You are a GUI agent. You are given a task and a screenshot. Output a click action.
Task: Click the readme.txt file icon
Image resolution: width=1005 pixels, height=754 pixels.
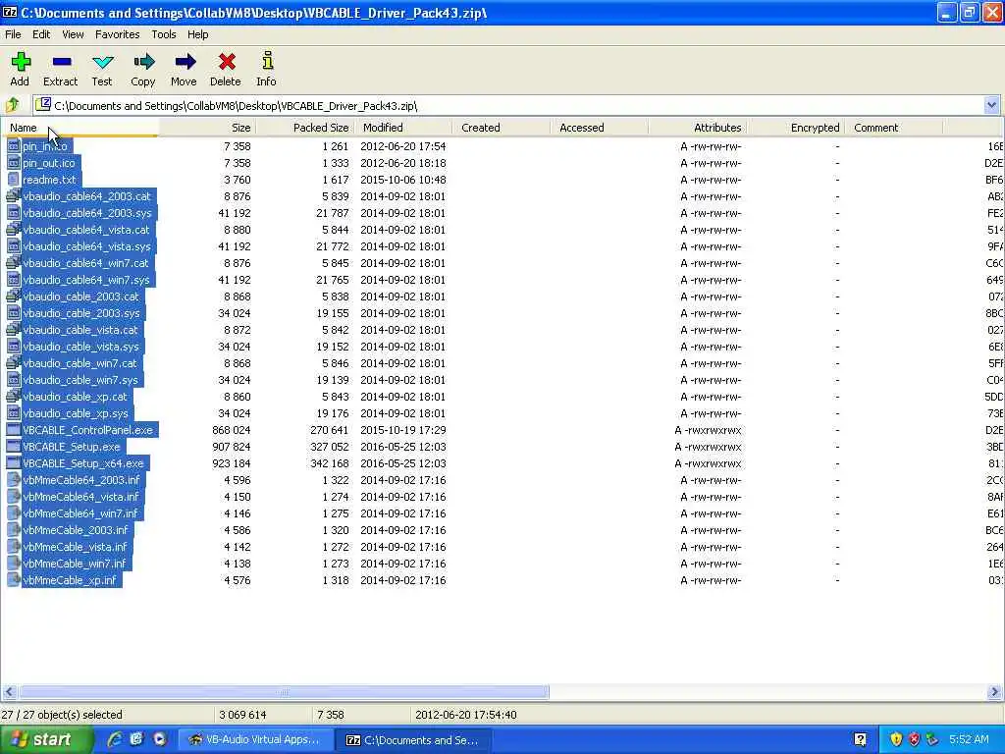coord(14,180)
